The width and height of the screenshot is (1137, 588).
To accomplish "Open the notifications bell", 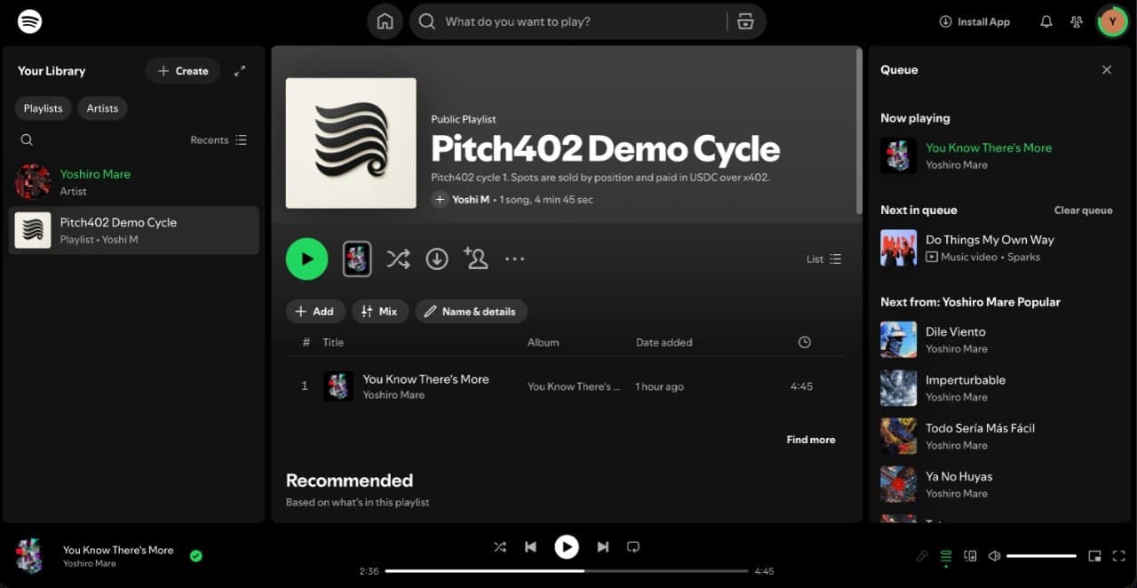I will coord(1046,21).
